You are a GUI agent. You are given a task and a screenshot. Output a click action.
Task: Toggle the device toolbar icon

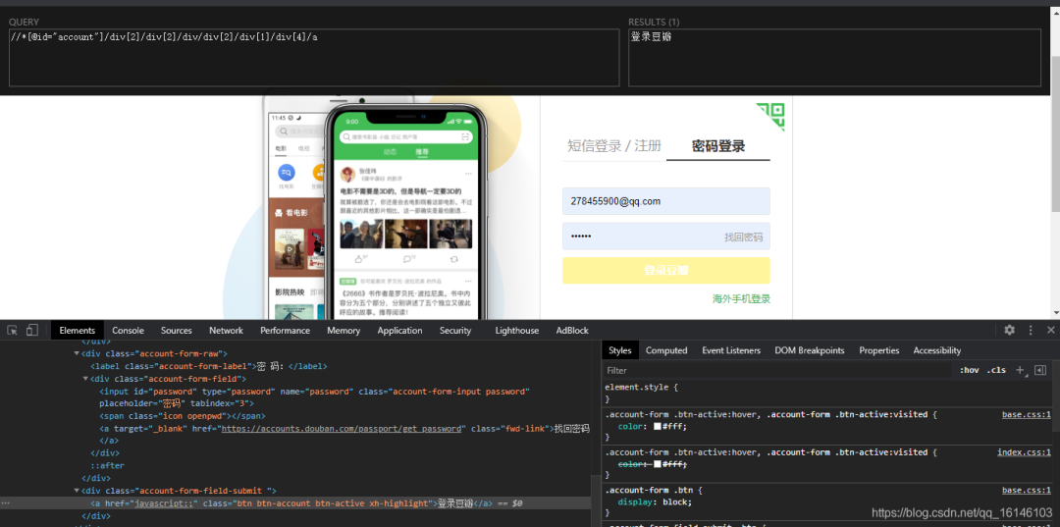point(31,330)
